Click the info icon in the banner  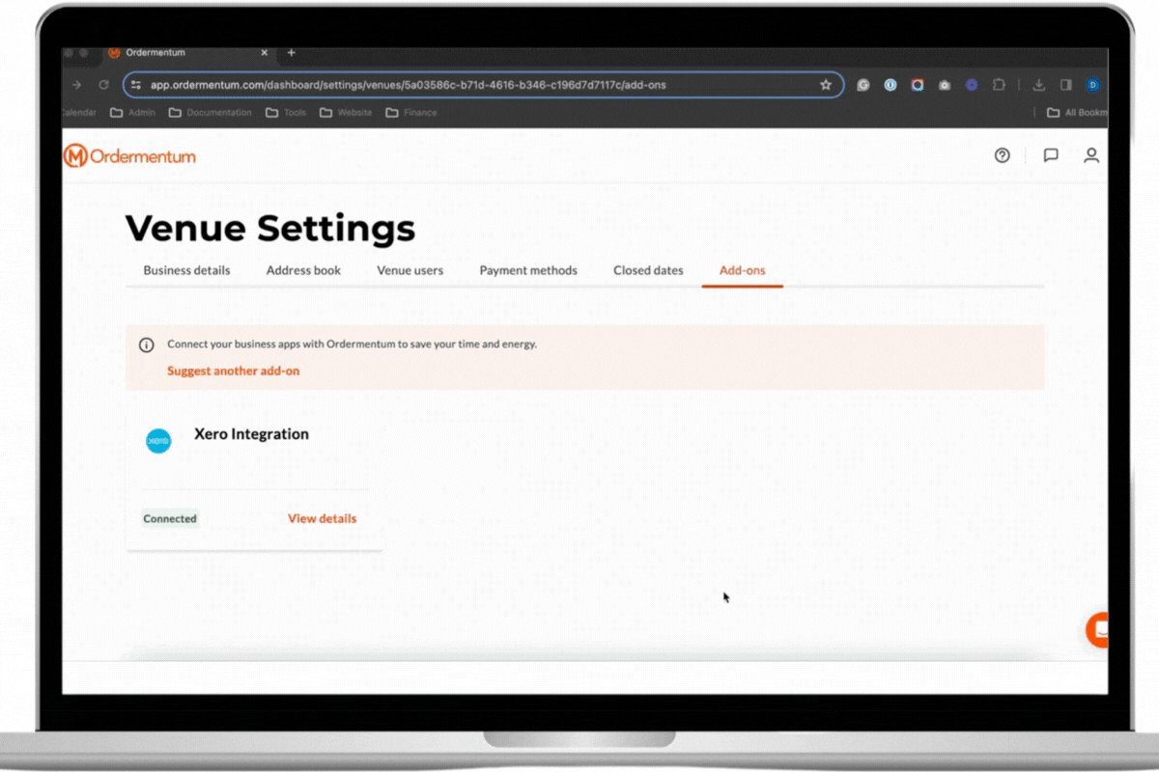coord(147,345)
